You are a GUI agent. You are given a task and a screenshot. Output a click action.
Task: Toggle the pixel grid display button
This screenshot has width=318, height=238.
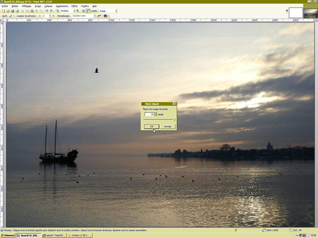(x=83, y=11)
